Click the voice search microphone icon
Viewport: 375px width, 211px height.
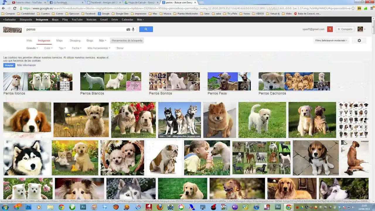pos(133,29)
